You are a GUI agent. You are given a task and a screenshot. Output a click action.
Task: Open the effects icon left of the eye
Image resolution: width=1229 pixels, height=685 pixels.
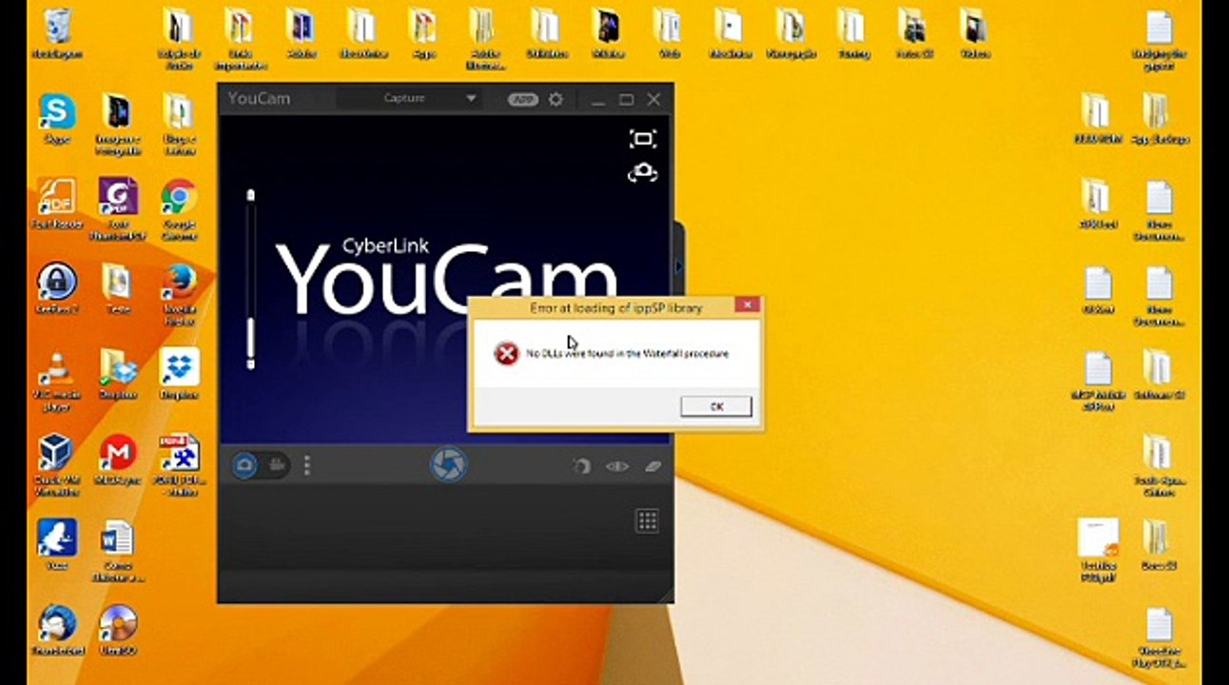pyautogui.click(x=581, y=466)
